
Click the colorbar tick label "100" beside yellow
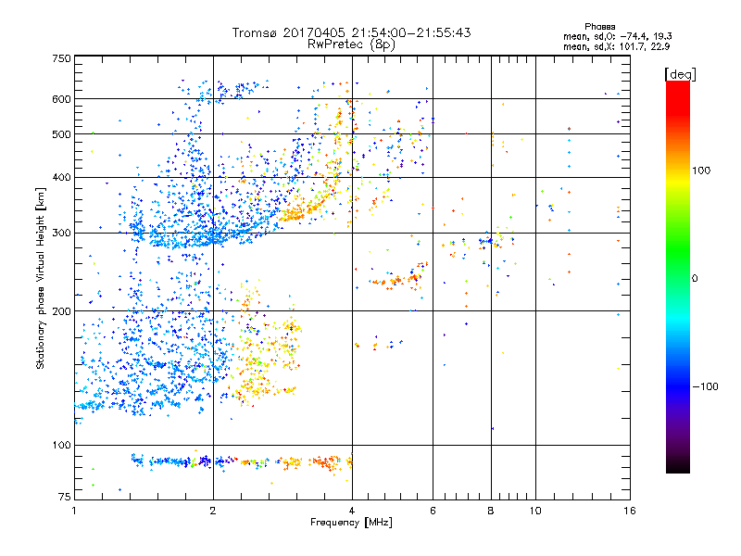point(701,171)
